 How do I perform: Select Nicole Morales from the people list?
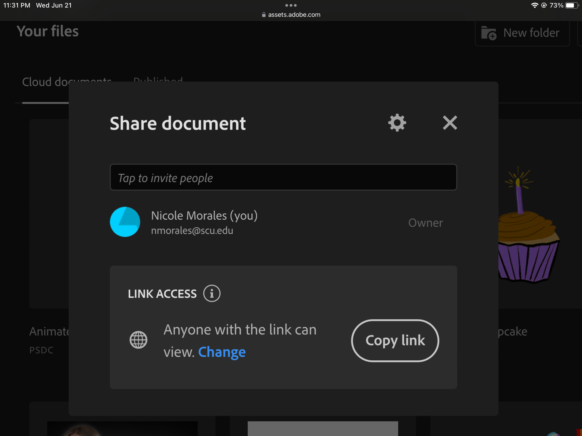(x=204, y=221)
